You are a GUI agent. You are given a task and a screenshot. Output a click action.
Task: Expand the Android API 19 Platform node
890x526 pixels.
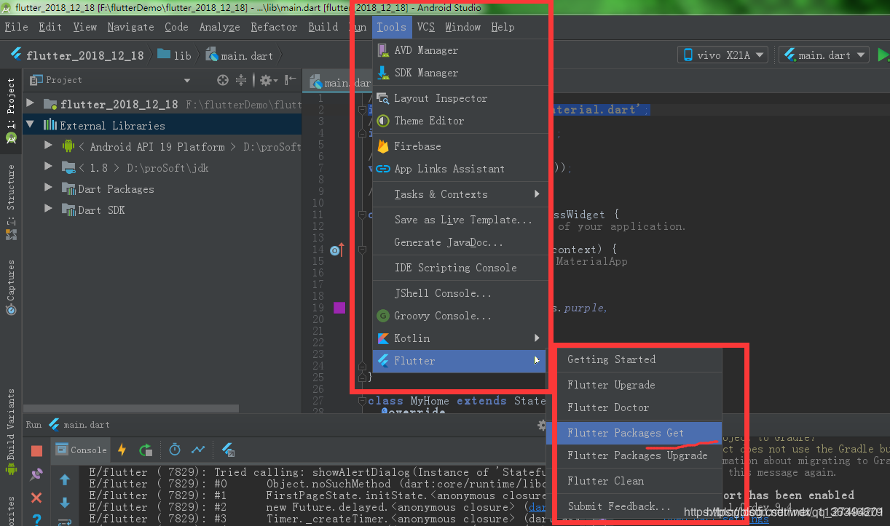(48, 146)
